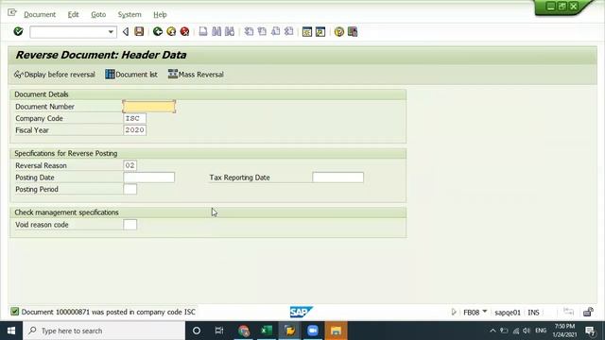The image size is (605, 340).
Task: Click the Posting Period input field
Action: [130, 189]
